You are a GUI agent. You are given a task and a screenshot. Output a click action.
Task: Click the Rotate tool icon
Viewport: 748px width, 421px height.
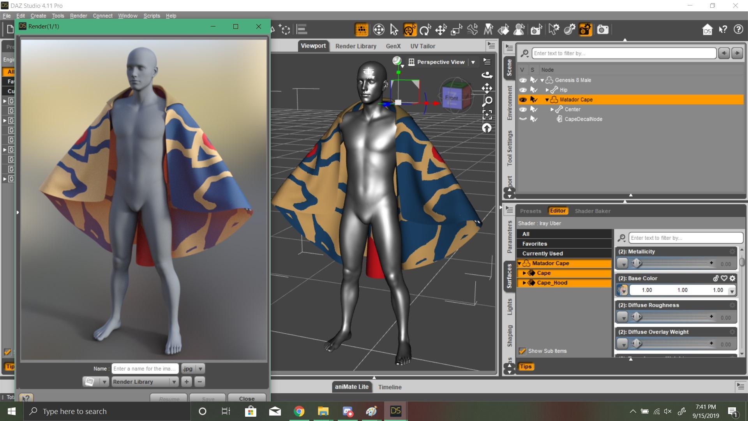(x=425, y=30)
